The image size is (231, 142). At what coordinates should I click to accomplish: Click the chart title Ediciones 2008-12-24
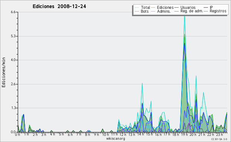click(59, 6)
